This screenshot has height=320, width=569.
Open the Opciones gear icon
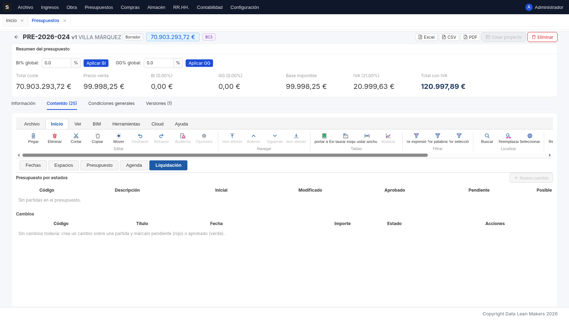click(204, 136)
